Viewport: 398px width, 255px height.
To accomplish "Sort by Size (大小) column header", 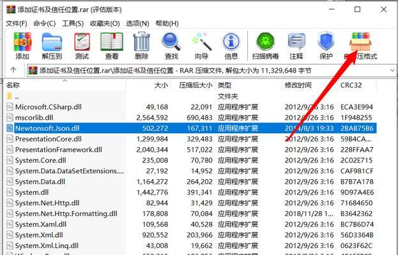I will (x=148, y=85).
